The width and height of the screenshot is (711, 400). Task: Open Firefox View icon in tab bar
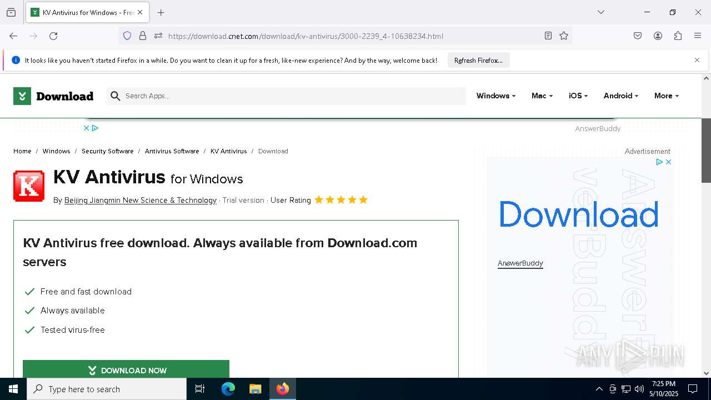pos(11,12)
